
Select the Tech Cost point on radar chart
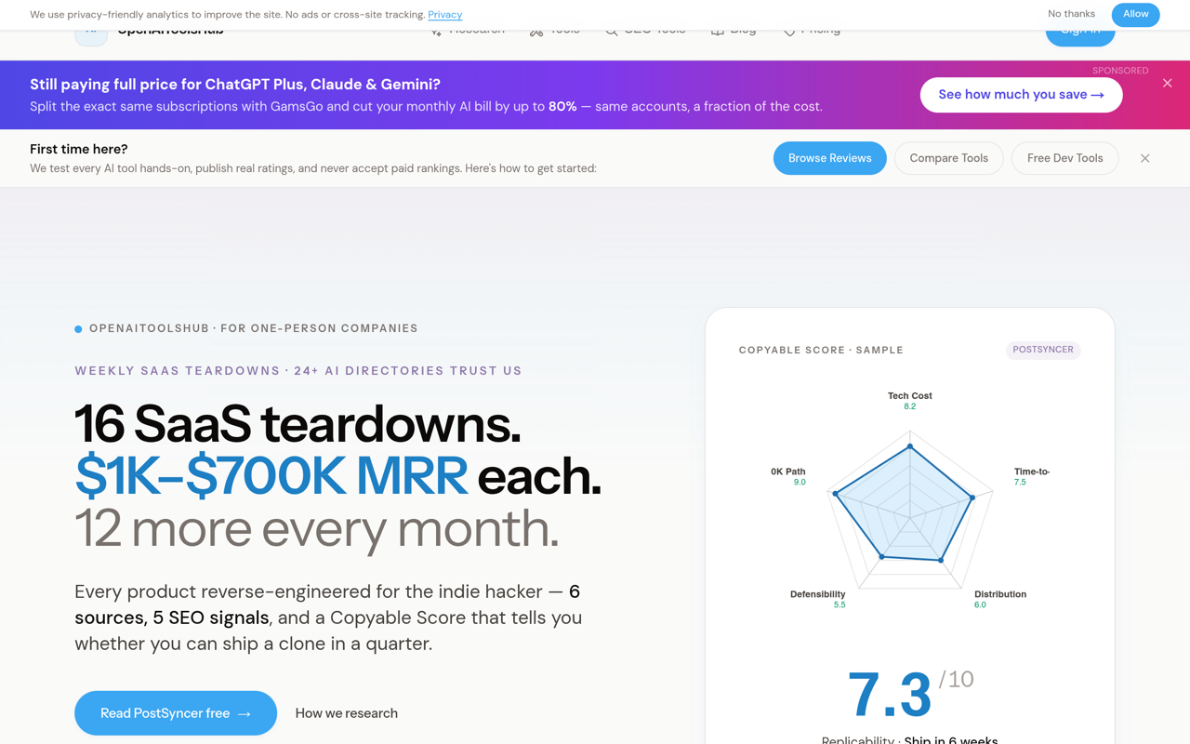[x=910, y=446]
